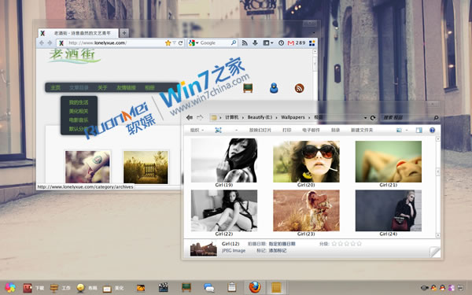Open the 组织 dropdown in Explorer toolbar
Viewport: 472px width, 295px height.
197,130
